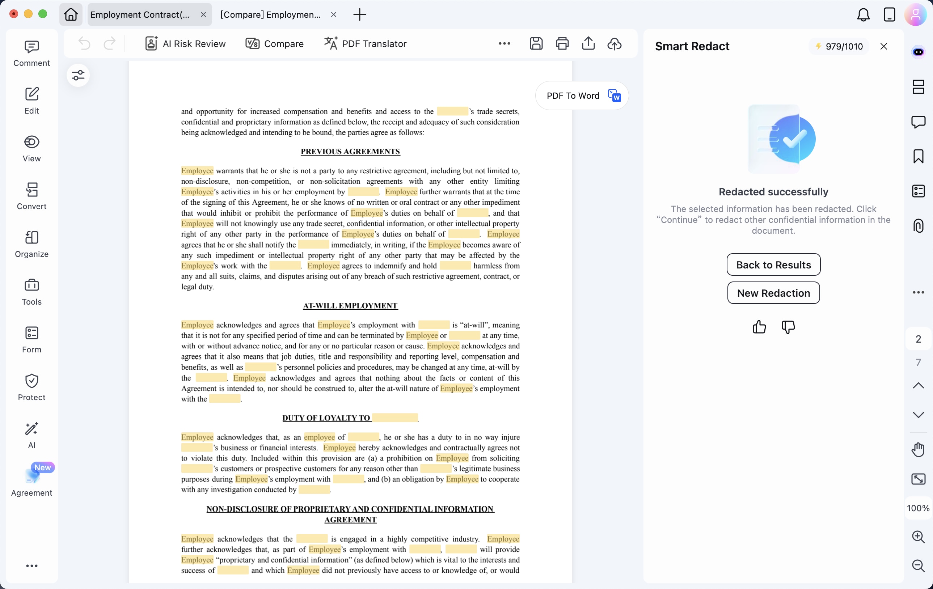
Task: Close the Employment Contract tab
Action: tap(203, 15)
